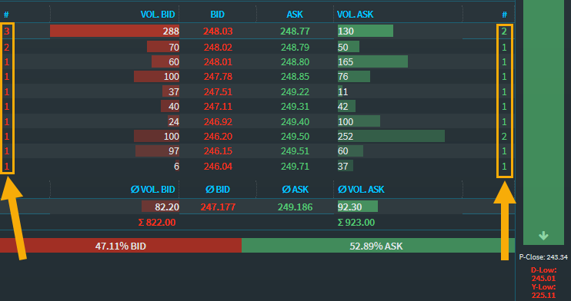Click the green down arrow icon
This screenshot has height=301, width=571.
click(x=543, y=236)
